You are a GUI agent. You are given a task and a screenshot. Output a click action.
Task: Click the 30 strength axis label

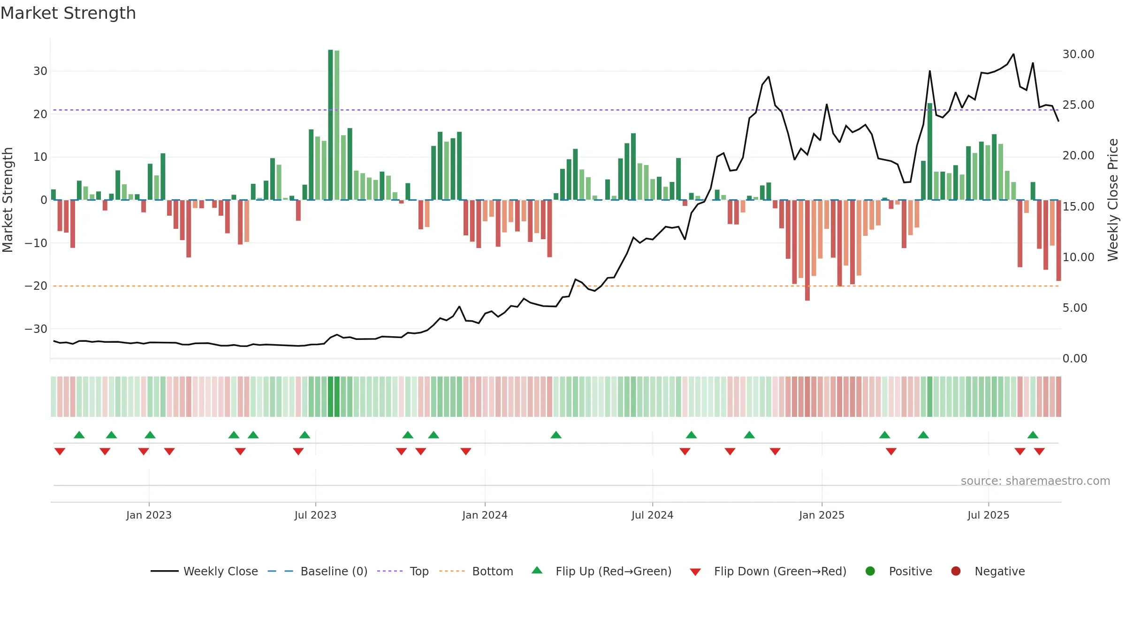point(40,71)
